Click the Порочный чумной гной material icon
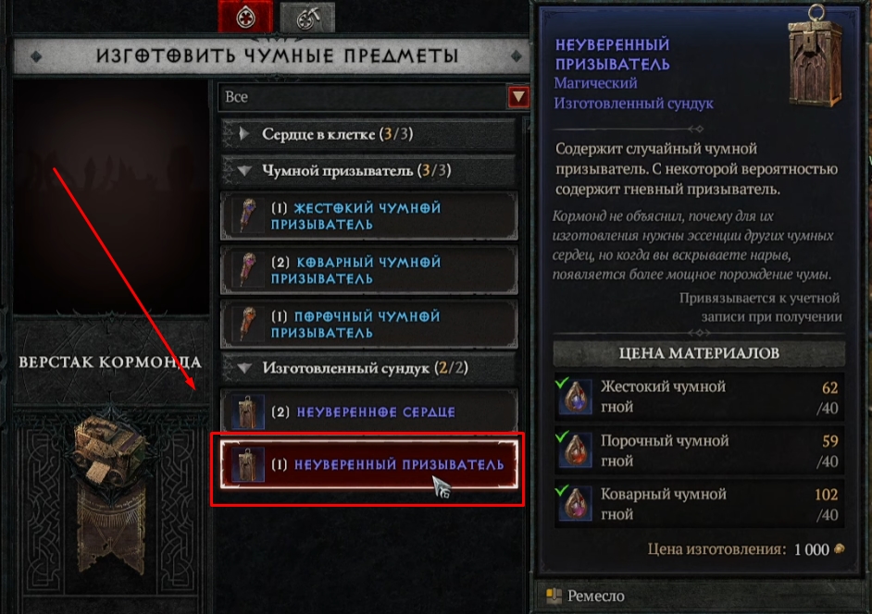Image resolution: width=872 pixels, height=614 pixels. pyautogui.click(x=575, y=451)
